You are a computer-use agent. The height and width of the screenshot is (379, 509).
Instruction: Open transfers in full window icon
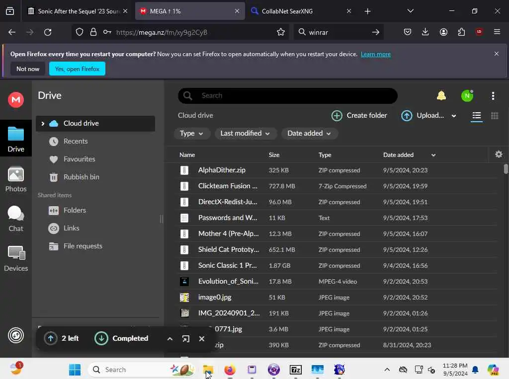click(186, 339)
